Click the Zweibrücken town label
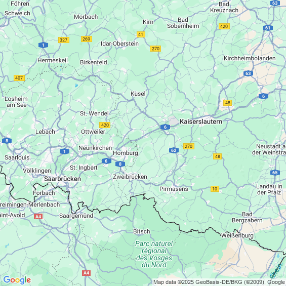The height and width of the screenshot is (286, 286). pos(130,177)
